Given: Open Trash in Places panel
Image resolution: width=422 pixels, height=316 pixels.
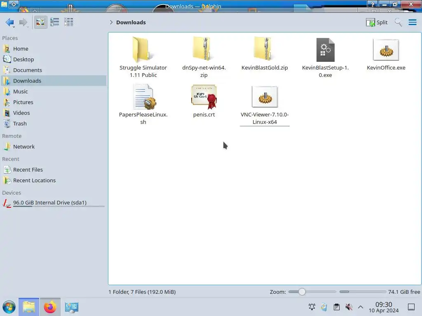Looking at the screenshot, I should click(x=54, y=124).
